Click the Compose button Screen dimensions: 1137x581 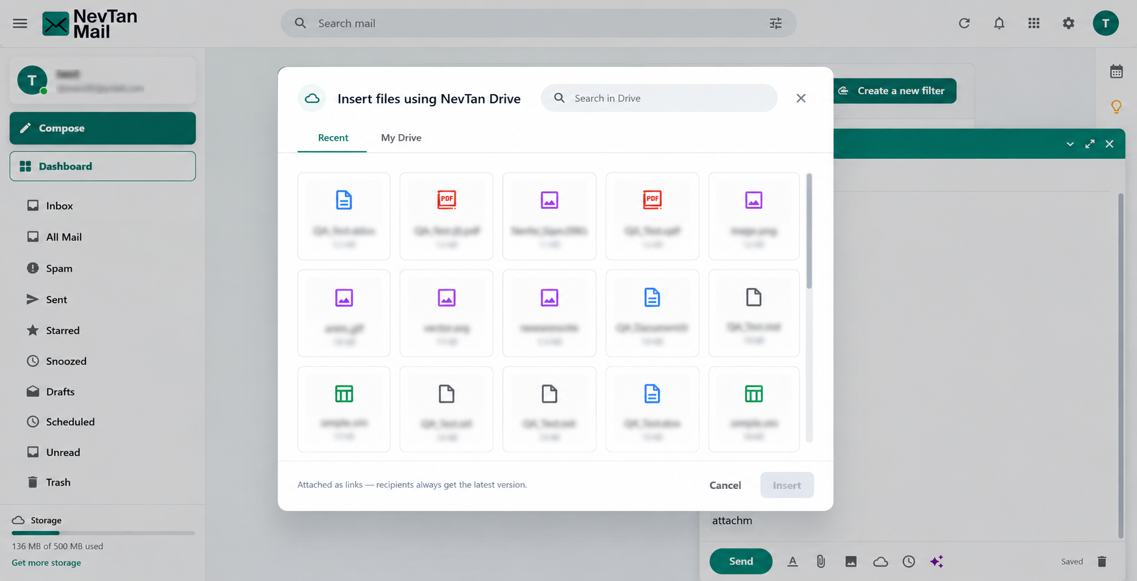point(102,128)
